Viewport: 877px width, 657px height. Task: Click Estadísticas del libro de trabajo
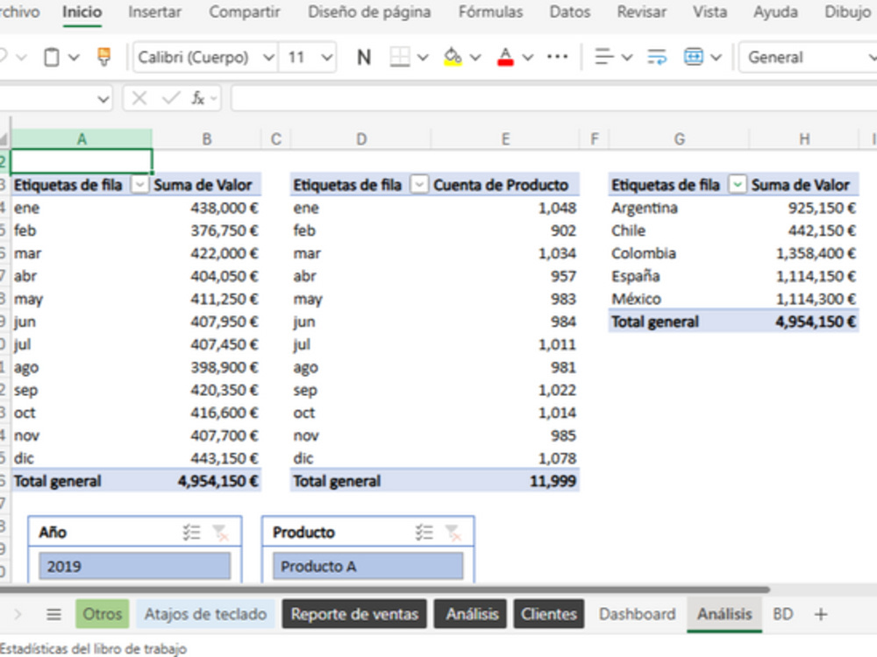[94, 648]
